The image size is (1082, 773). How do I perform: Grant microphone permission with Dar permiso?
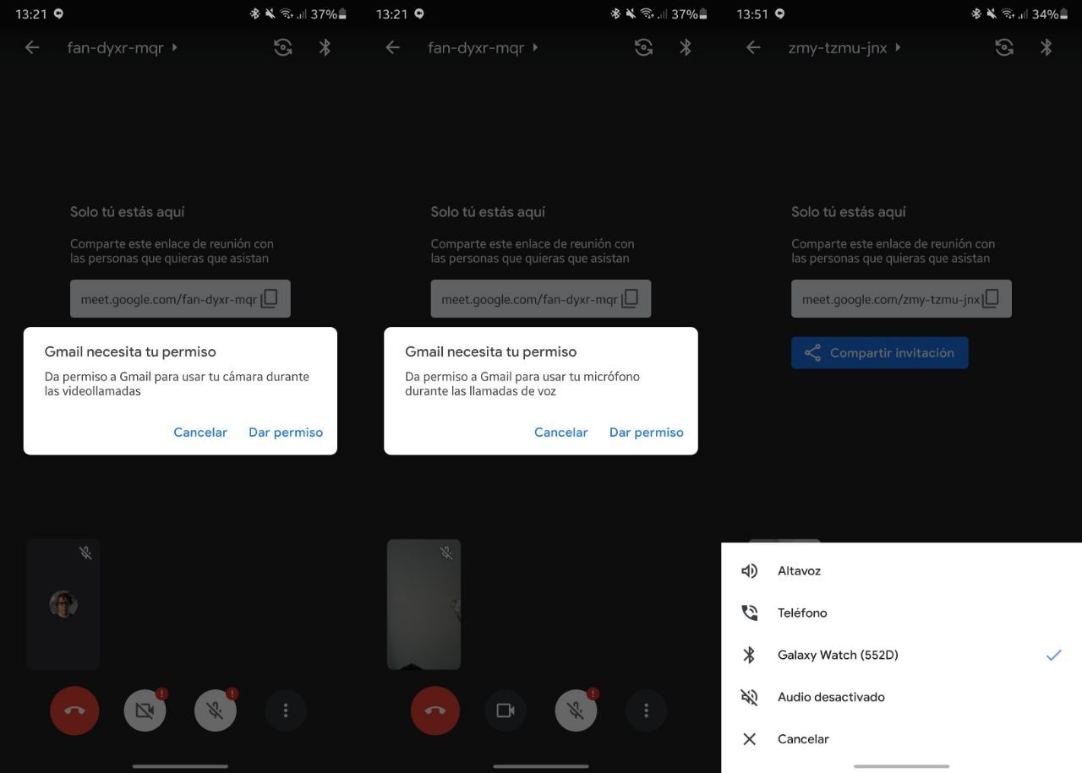[647, 432]
